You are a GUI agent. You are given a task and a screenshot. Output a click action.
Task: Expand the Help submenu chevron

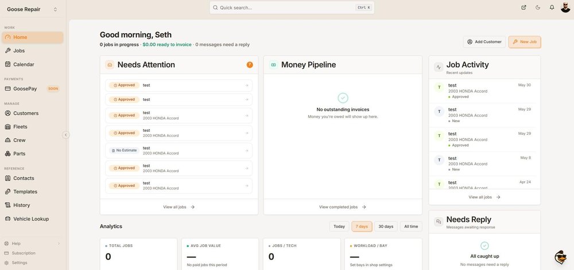pyautogui.click(x=59, y=244)
